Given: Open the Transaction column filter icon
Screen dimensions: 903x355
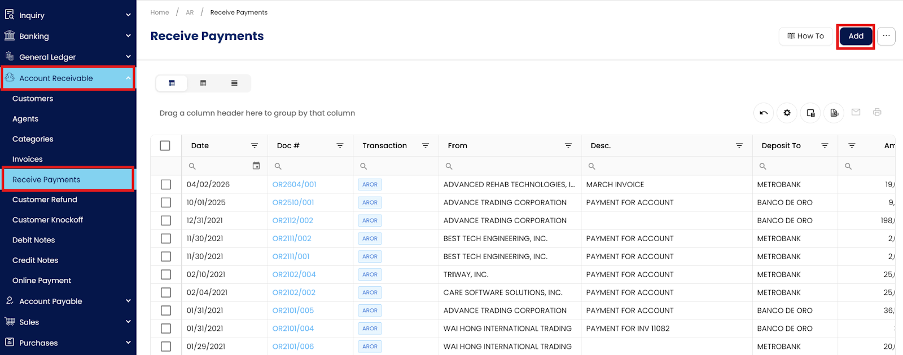Looking at the screenshot, I should point(426,145).
